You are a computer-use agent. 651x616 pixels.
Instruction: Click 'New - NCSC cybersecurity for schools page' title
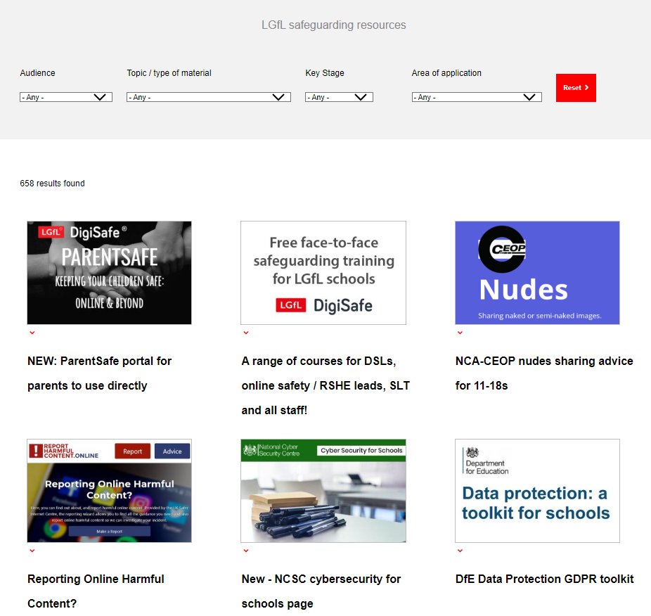click(321, 591)
